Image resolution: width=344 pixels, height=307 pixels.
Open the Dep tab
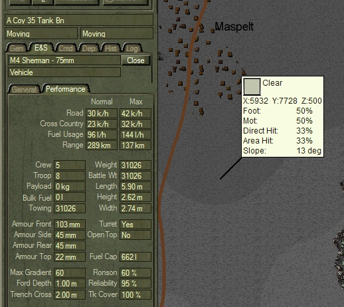[88, 48]
